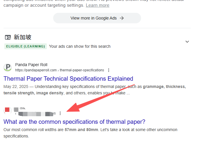
Task: Click the arrow icon on Google Ads button
Action: (122, 18)
